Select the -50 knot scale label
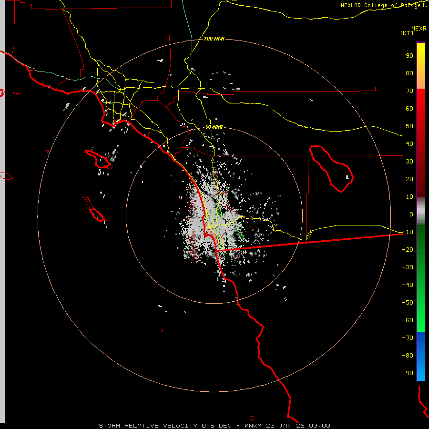Image resolution: width=429 pixels, height=429 pixels. pyautogui.click(x=408, y=303)
